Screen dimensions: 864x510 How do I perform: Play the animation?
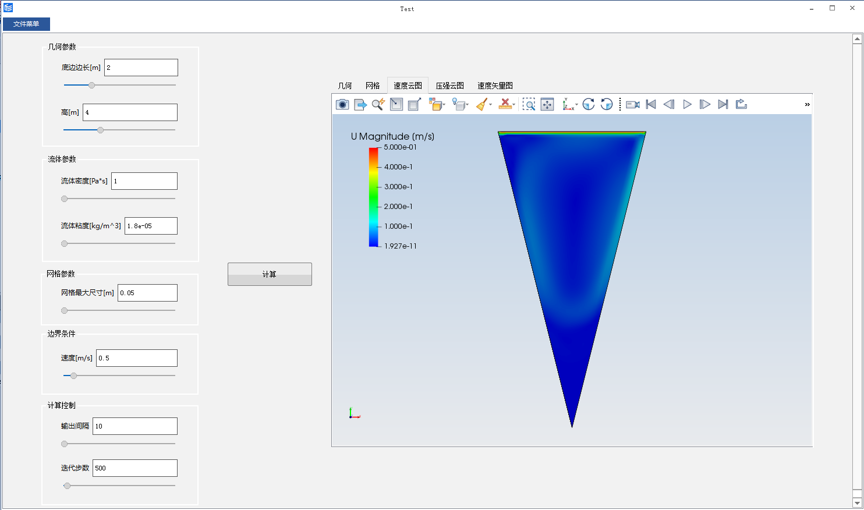[687, 104]
